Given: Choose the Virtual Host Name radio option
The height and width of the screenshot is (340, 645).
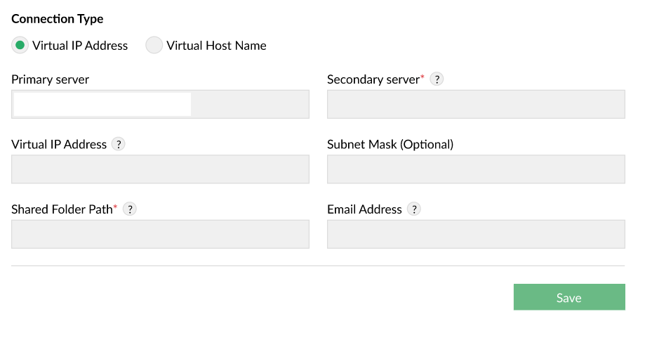Looking at the screenshot, I should click(154, 46).
